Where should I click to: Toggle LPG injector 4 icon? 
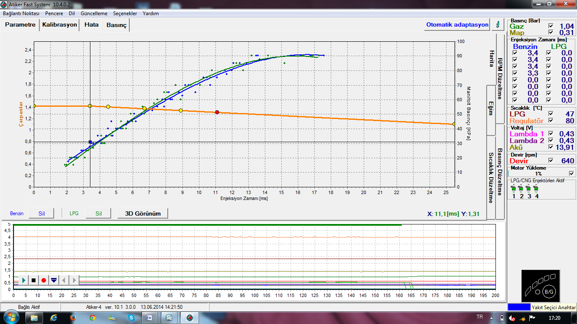[536, 189]
